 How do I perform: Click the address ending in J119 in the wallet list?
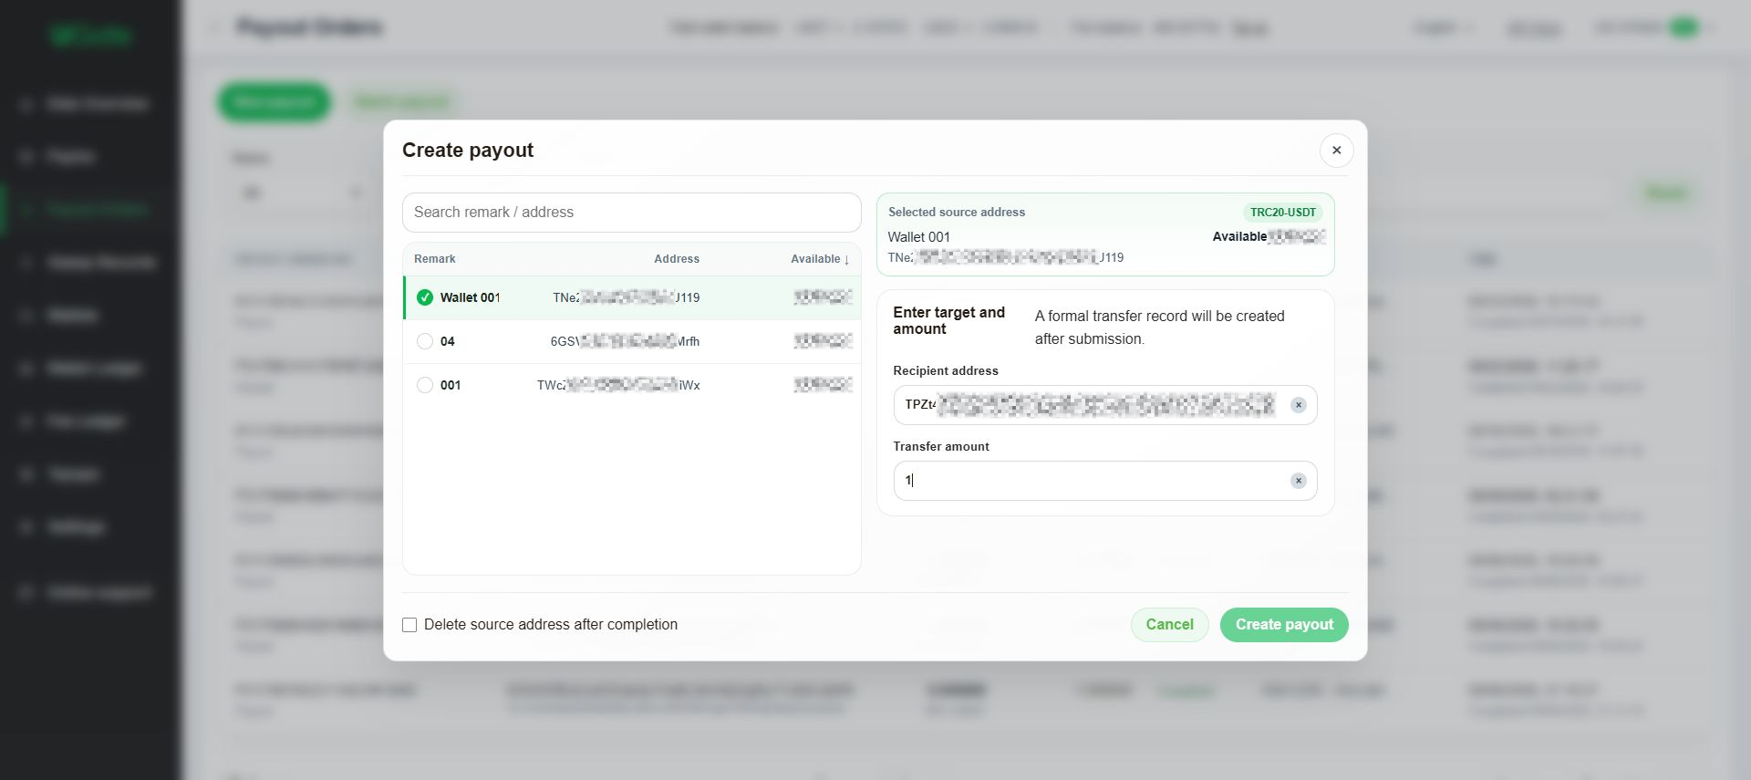tap(627, 297)
